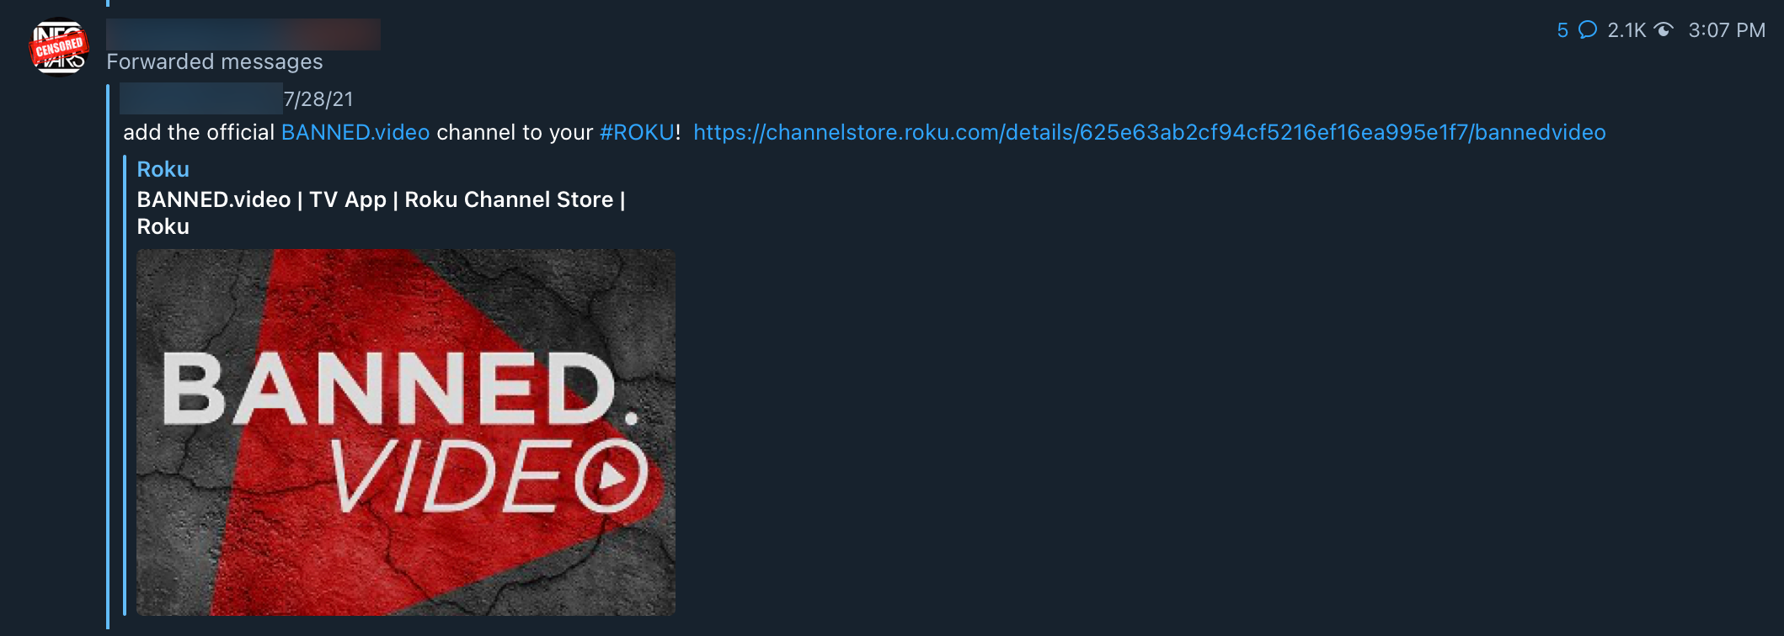Screen dimensions: 1784x636
Task: Select the #ROKU hashtag
Action: (x=636, y=132)
